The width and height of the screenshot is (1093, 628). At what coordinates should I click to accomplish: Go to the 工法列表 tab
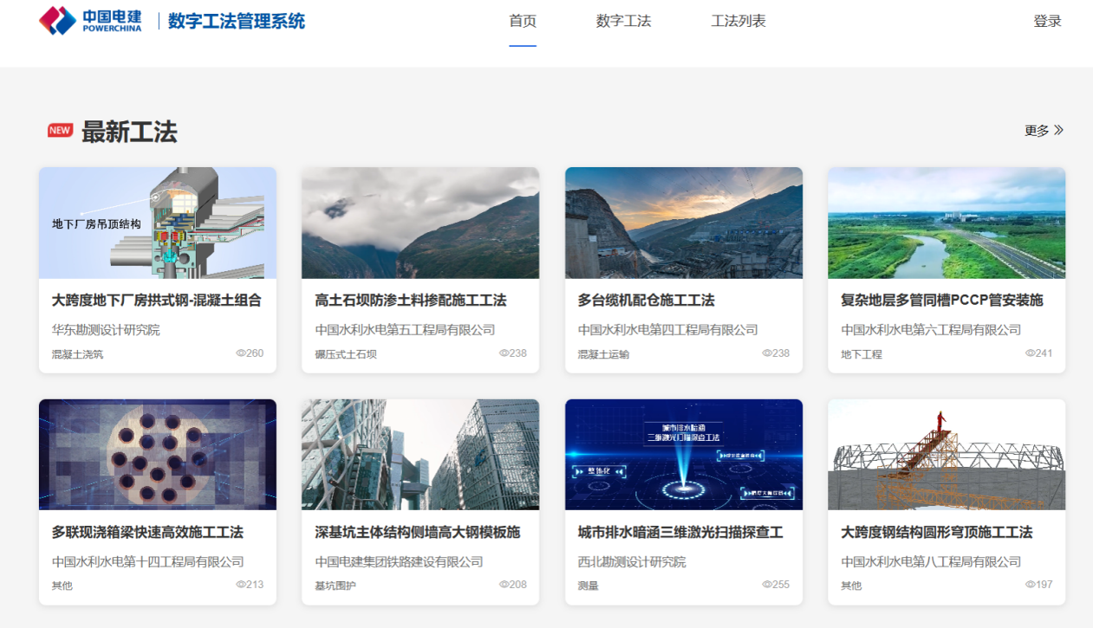tap(738, 22)
